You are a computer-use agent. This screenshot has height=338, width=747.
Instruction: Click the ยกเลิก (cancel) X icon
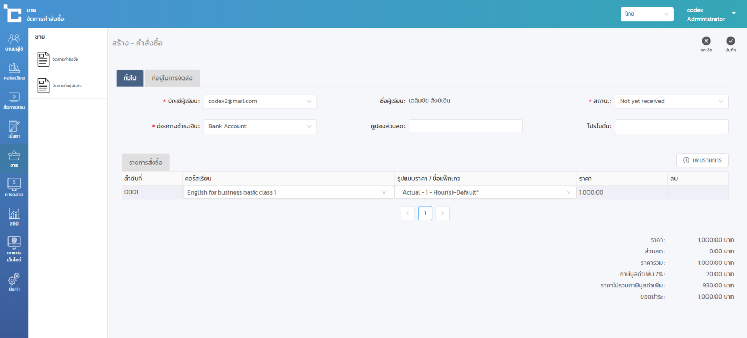coord(706,41)
